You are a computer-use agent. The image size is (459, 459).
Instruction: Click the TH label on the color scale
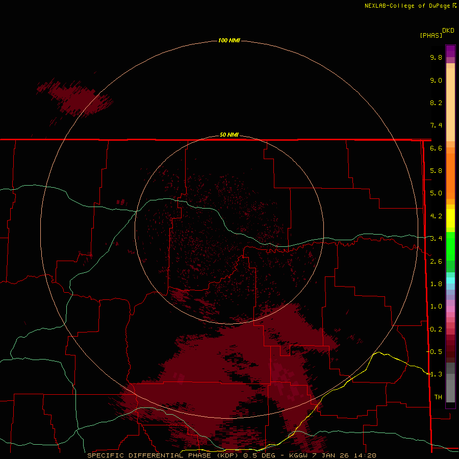tap(438, 397)
